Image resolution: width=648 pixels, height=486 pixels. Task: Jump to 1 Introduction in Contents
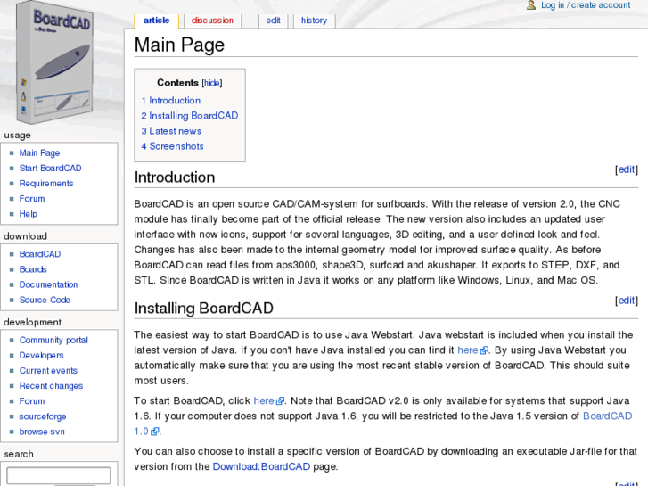tap(170, 101)
